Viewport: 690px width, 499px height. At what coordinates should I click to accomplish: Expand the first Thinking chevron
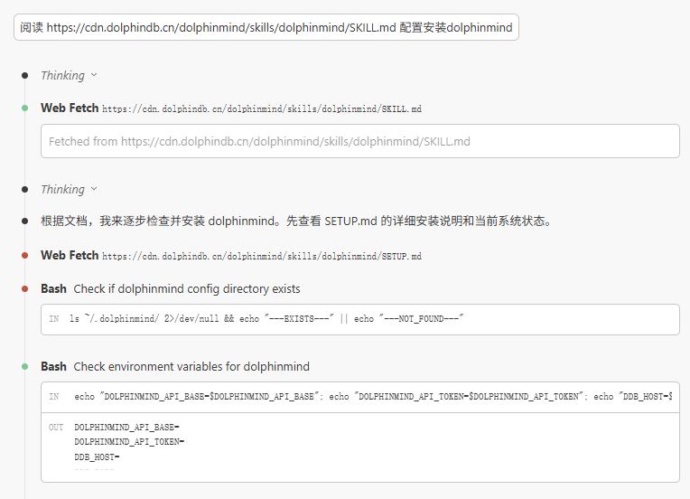tap(94, 75)
